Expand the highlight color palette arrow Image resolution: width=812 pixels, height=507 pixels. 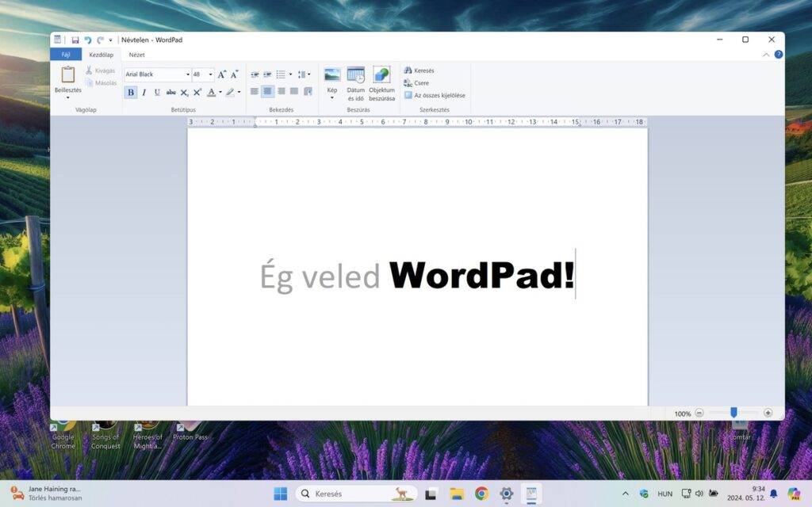click(x=239, y=93)
